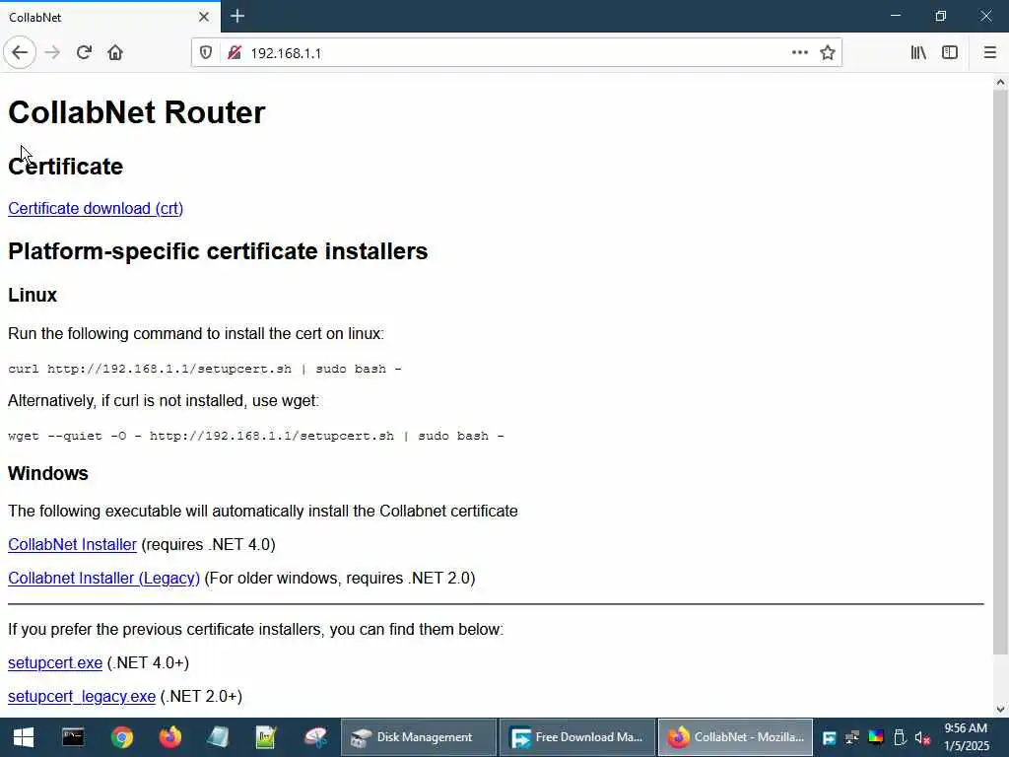Minimize the Firefox window
This screenshot has height=757, width=1009.
click(896, 16)
